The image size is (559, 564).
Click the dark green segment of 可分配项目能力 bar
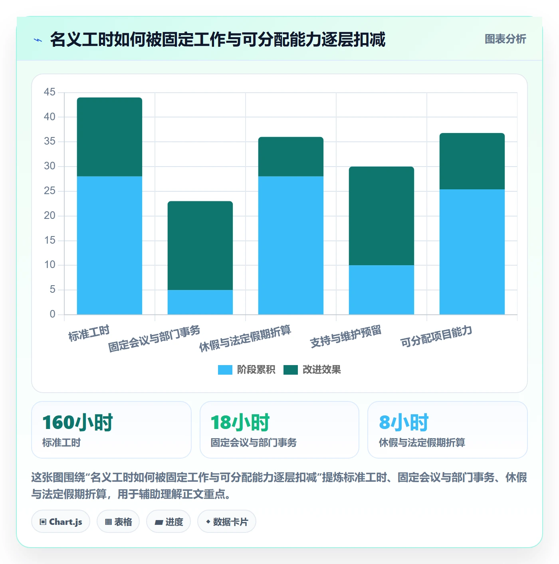(472, 161)
